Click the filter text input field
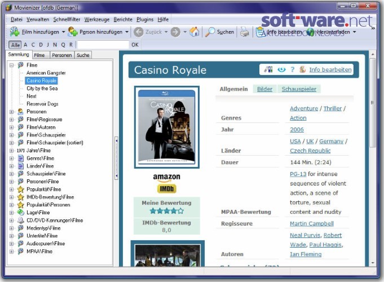 point(103,45)
